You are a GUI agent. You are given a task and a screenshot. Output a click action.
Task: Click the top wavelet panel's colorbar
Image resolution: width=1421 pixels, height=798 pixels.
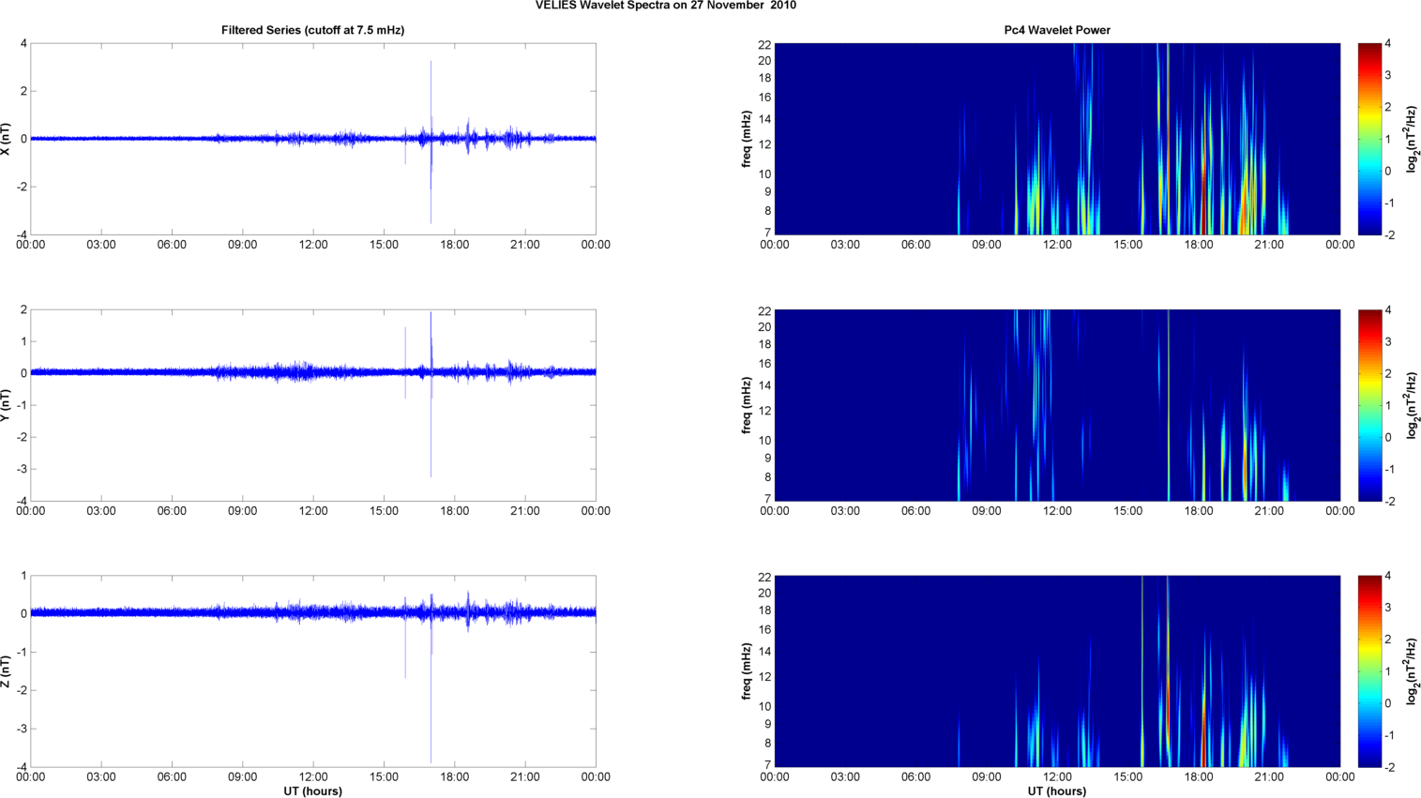click(x=1369, y=139)
